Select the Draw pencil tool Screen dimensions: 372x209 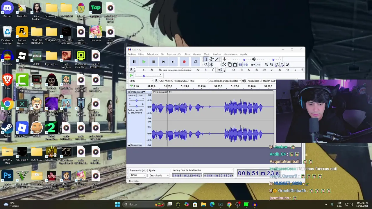pos(217,59)
